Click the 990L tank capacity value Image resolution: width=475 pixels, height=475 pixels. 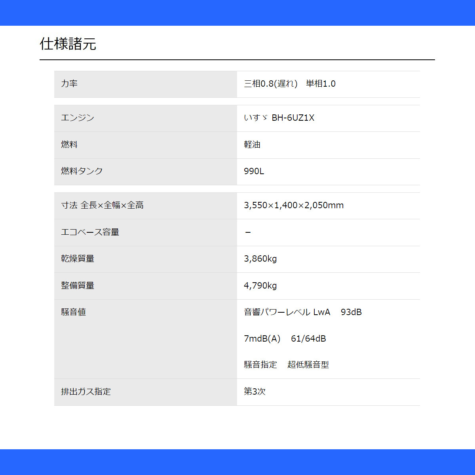(x=254, y=171)
